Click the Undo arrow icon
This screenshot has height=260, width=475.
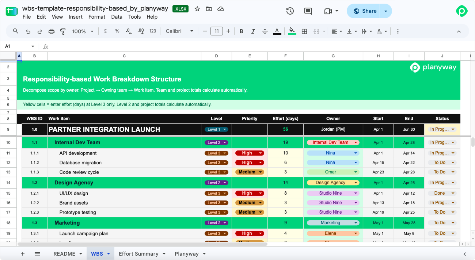(x=28, y=31)
